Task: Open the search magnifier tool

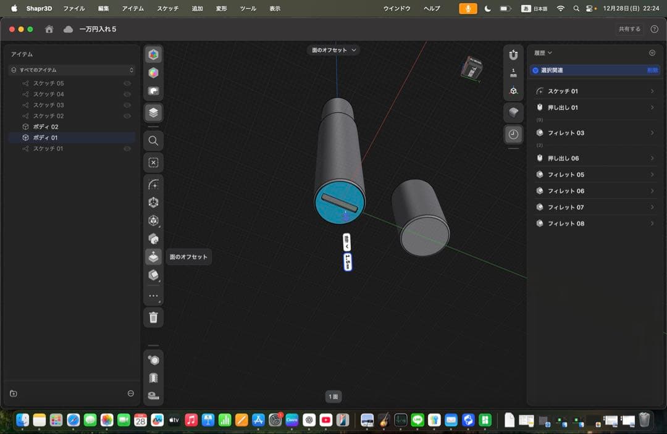Action: pyautogui.click(x=153, y=141)
